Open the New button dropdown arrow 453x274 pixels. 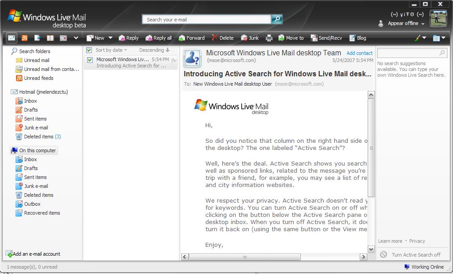pos(110,38)
